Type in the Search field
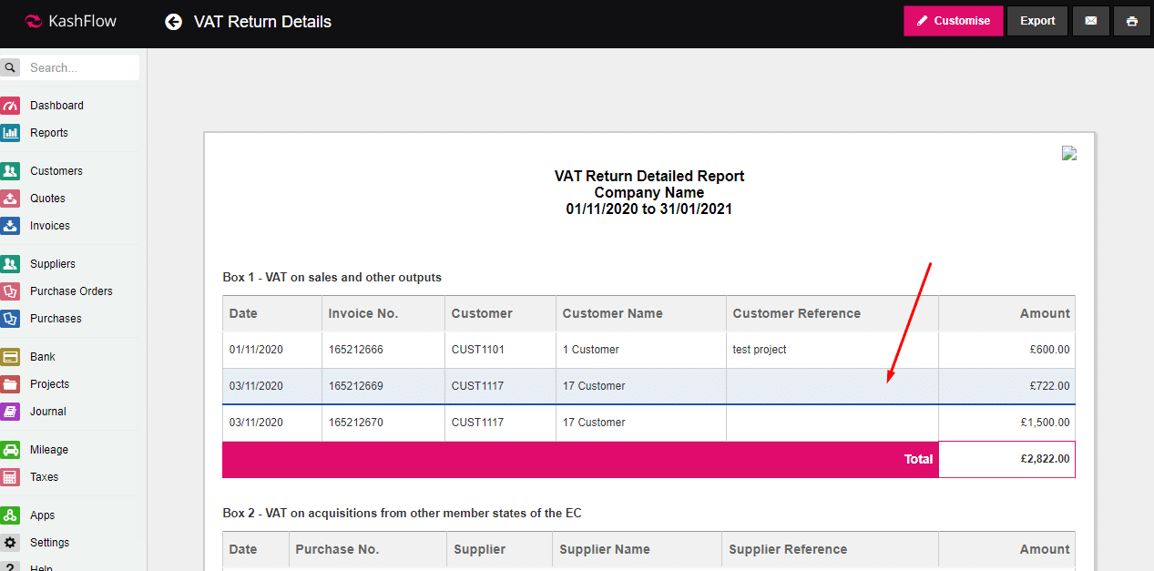 [x=80, y=67]
